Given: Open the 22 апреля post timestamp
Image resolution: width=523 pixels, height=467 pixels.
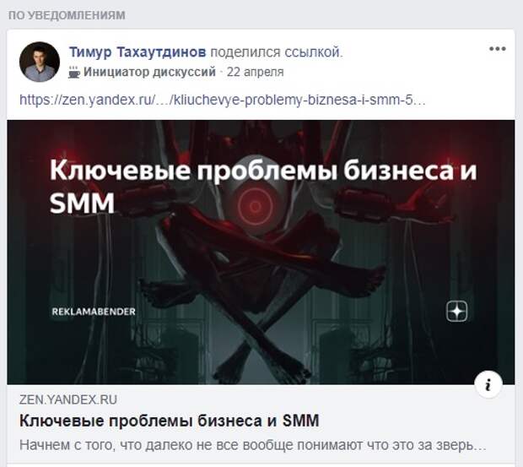Looking at the screenshot, I should (255, 72).
